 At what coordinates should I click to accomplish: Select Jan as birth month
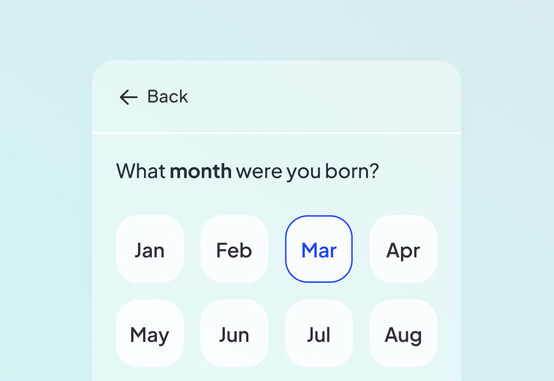coord(150,249)
